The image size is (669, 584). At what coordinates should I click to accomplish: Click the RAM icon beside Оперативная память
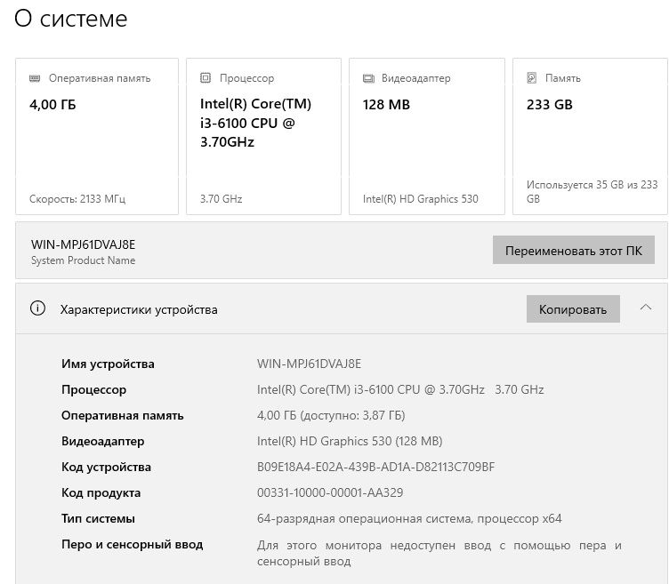(35, 78)
